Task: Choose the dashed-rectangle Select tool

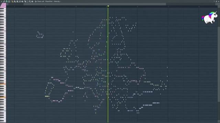Action: [x=27, y=1]
